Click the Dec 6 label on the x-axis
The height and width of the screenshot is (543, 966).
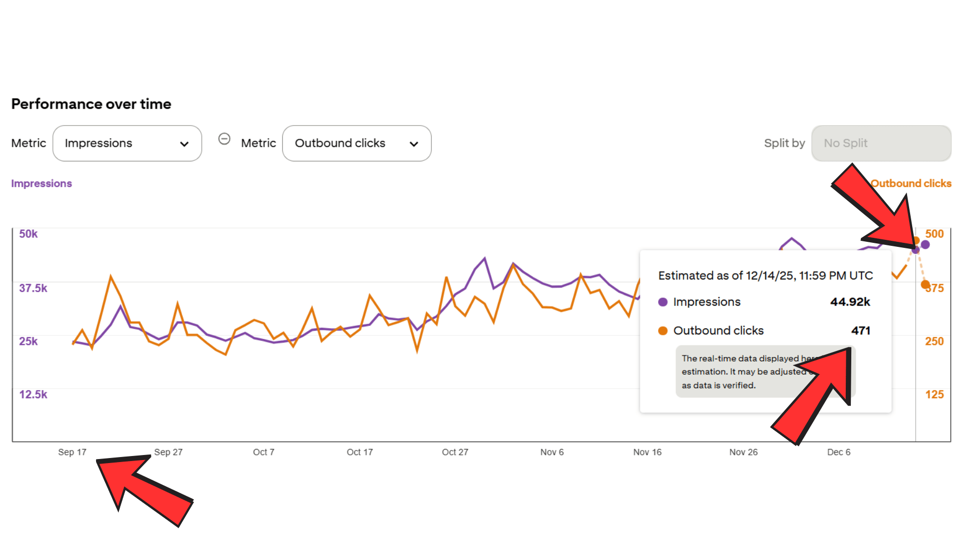838,452
